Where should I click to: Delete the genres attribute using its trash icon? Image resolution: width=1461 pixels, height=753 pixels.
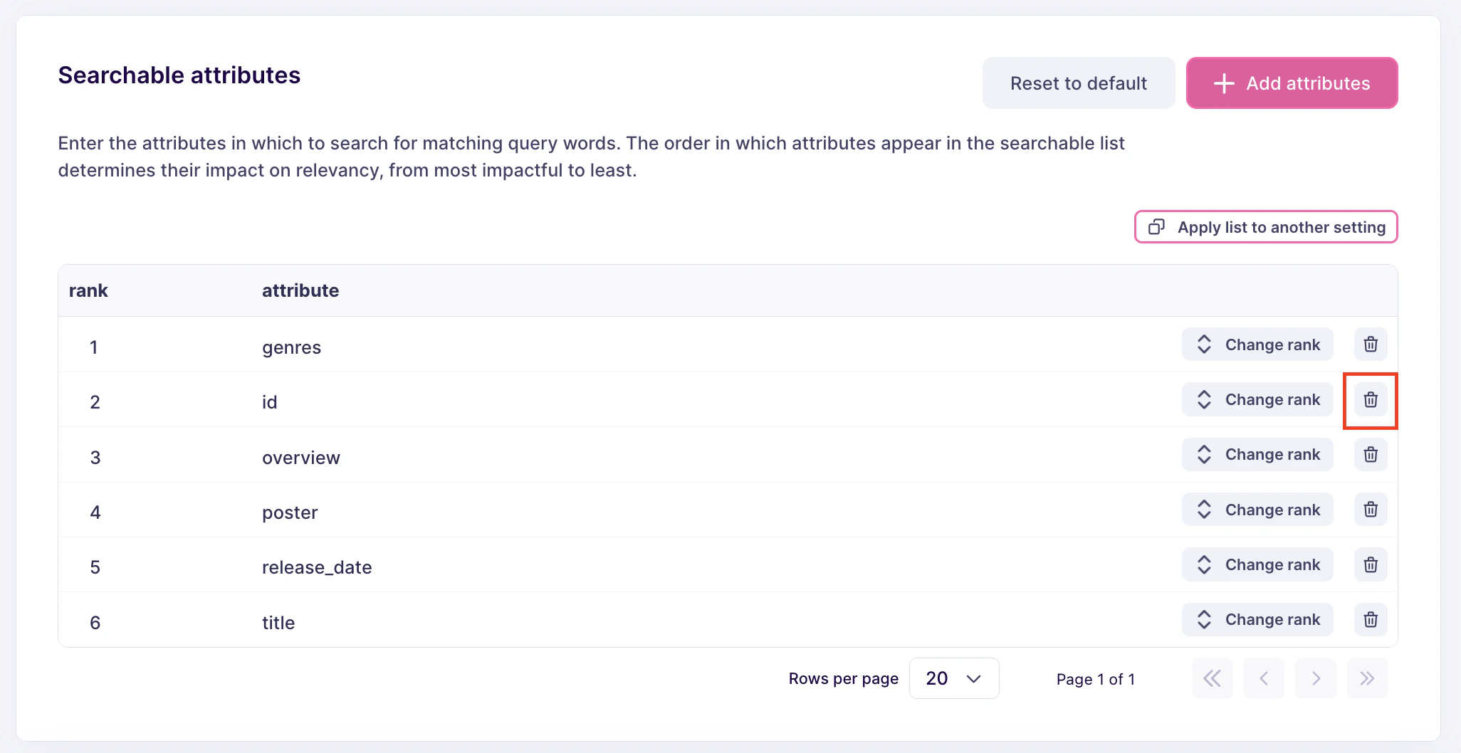pos(1370,344)
